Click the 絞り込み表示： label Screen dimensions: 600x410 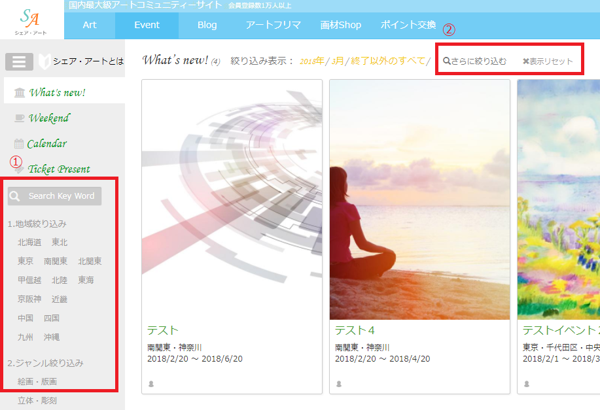tap(262, 61)
